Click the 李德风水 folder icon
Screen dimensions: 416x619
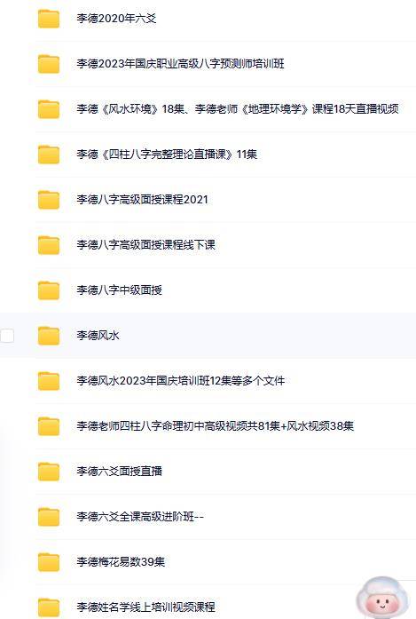(49, 336)
